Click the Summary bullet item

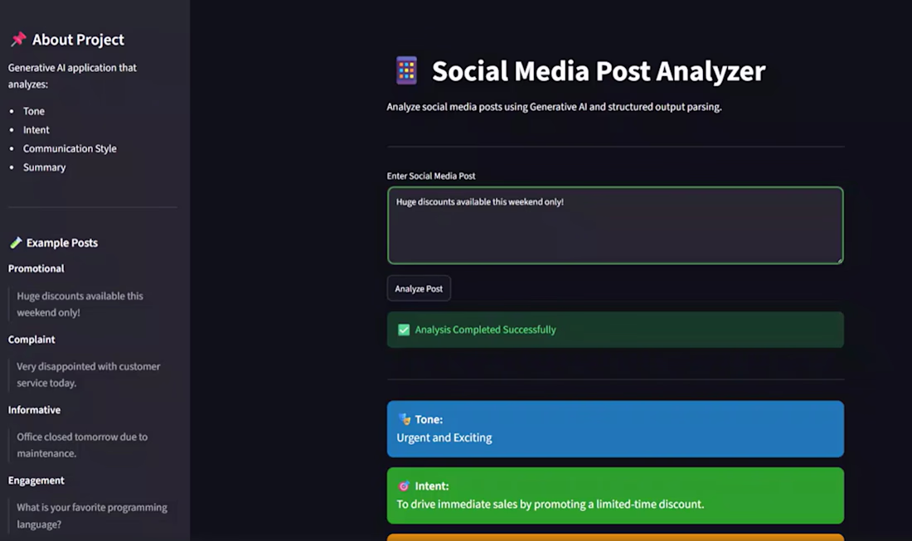[x=44, y=167]
